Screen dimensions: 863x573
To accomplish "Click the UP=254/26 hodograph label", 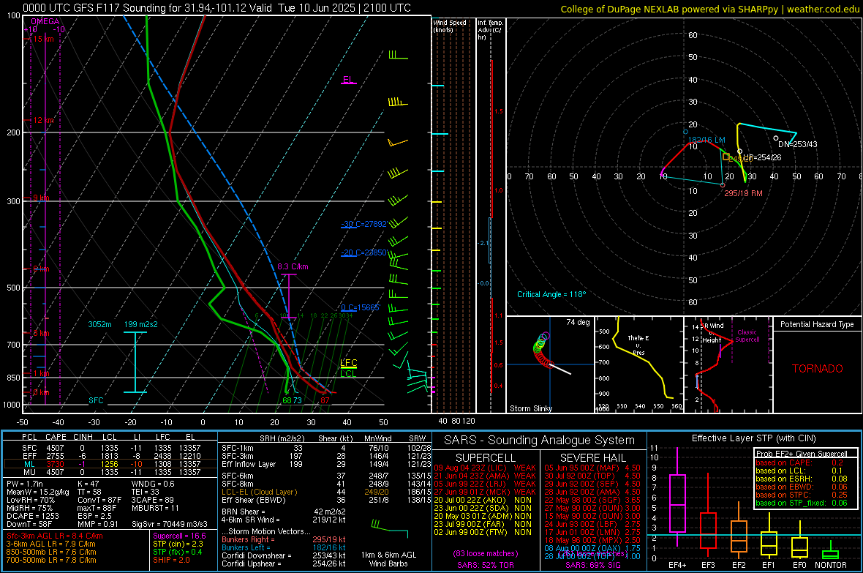I will tap(762, 157).
